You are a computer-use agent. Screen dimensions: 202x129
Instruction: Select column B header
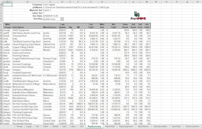[28, 2]
